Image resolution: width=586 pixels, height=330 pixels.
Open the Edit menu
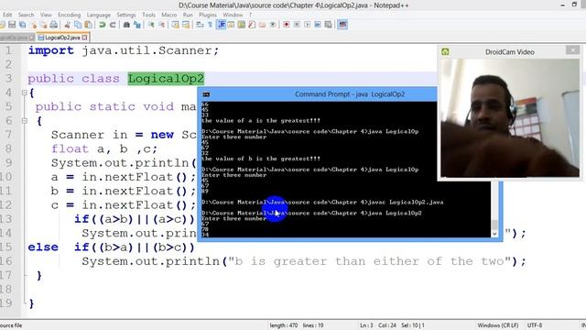point(7,15)
